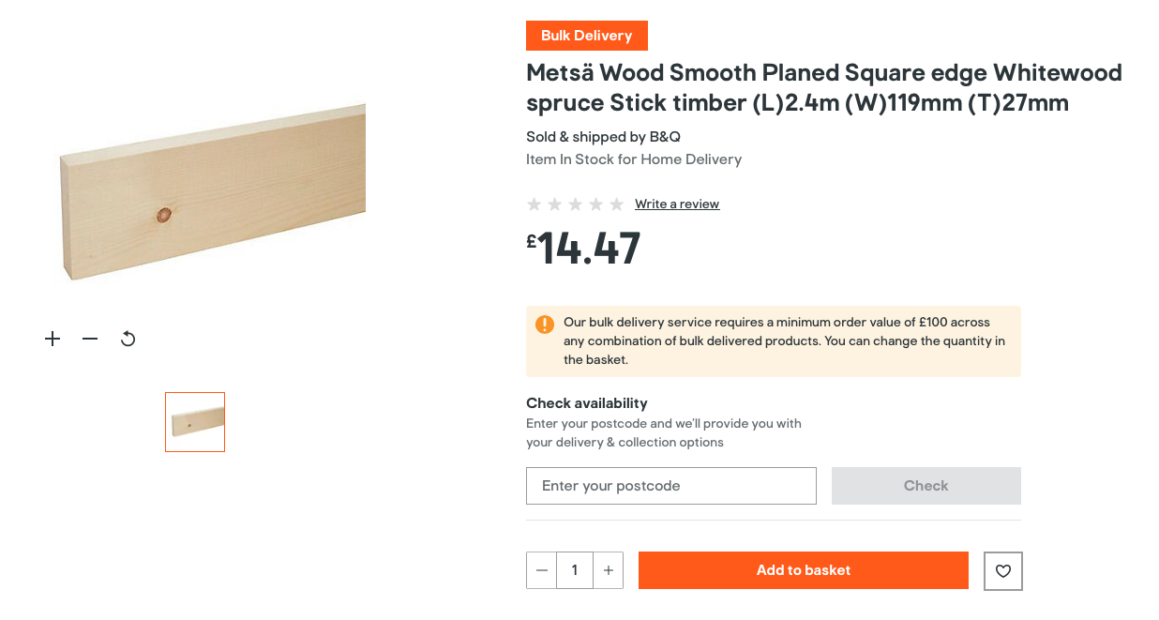
Task: Click the fifth rating star
Action: [617, 203]
